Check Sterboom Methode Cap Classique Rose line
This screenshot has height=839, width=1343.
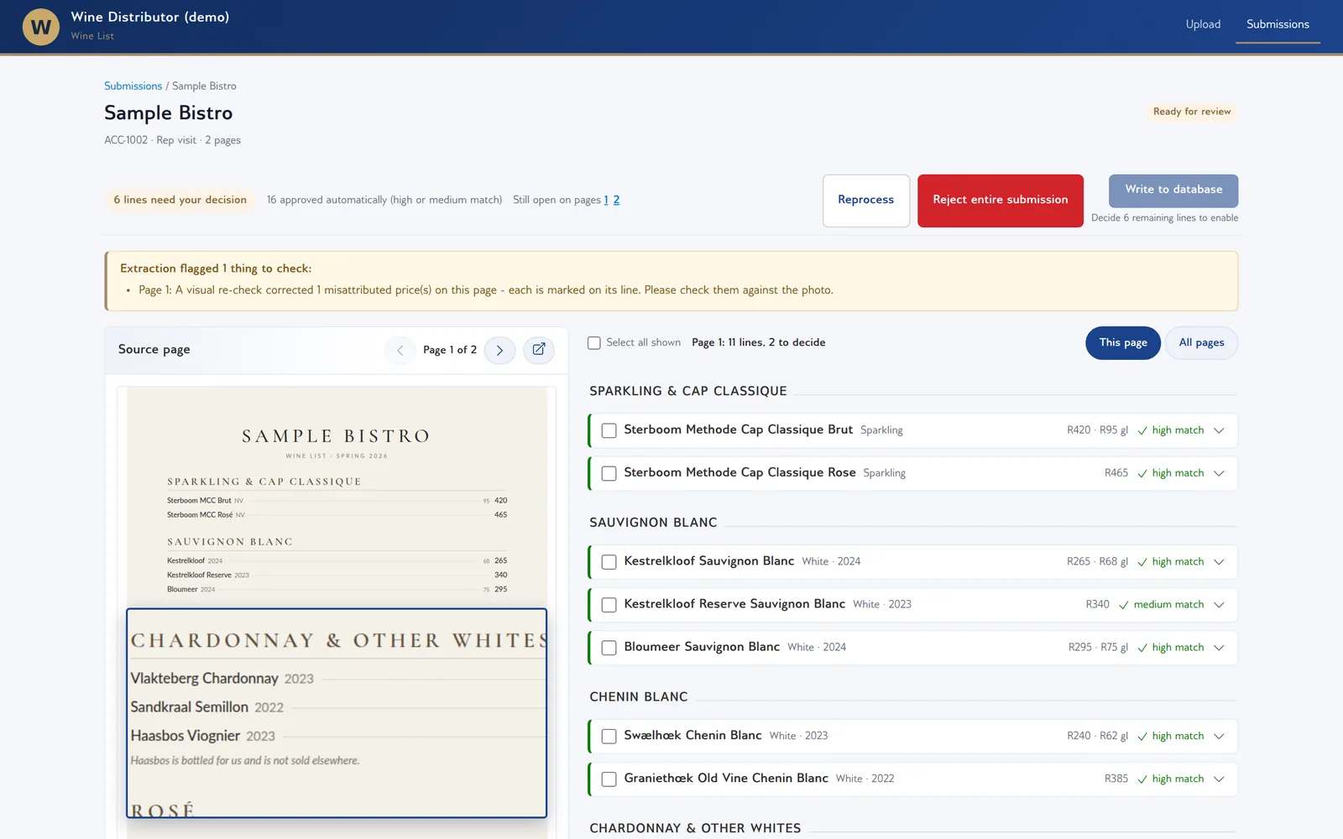(609, 473)
